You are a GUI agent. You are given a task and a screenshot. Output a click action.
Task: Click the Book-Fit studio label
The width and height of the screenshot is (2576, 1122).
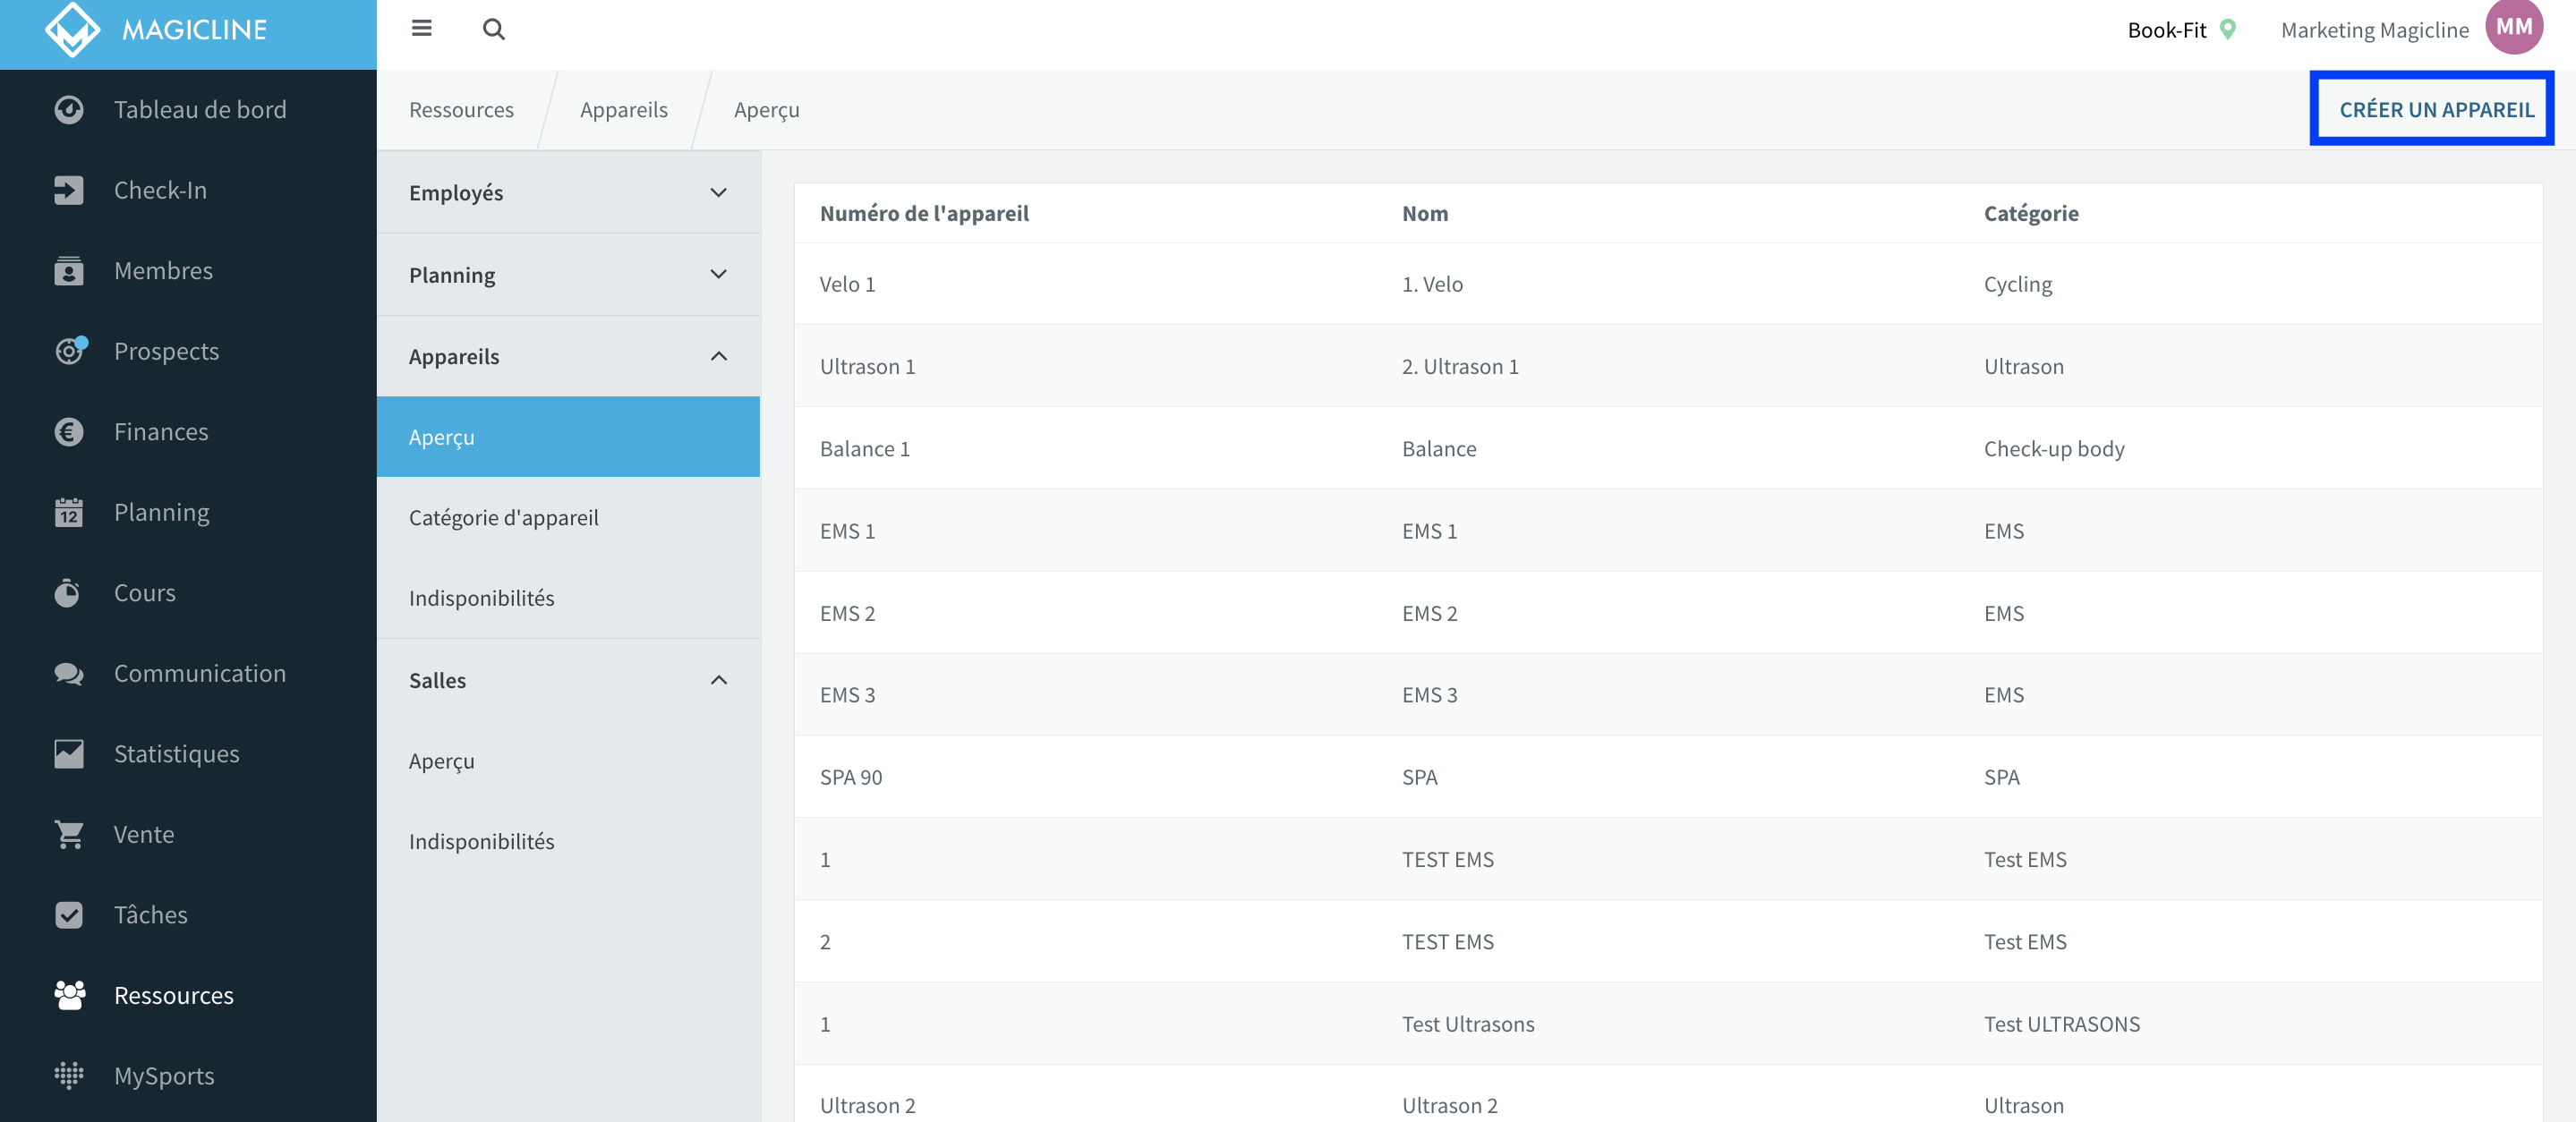point(2166,30)
